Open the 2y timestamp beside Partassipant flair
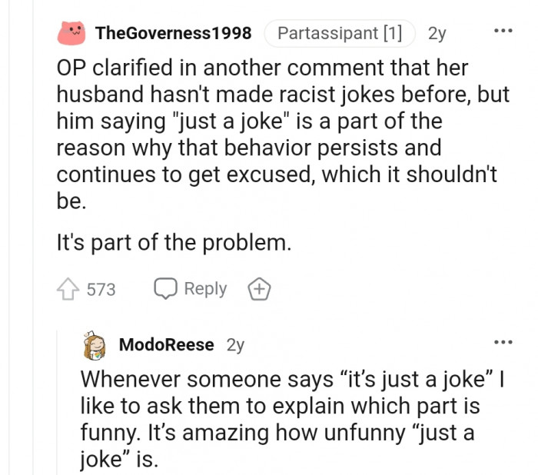The width and height of the screenshot is (538, 475). [437, 33]
